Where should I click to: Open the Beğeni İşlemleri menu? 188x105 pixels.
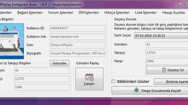(x=30, y=12)
